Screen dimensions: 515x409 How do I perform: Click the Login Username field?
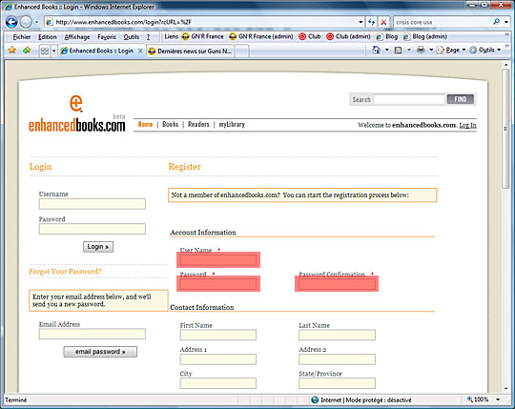coord(92,204)
